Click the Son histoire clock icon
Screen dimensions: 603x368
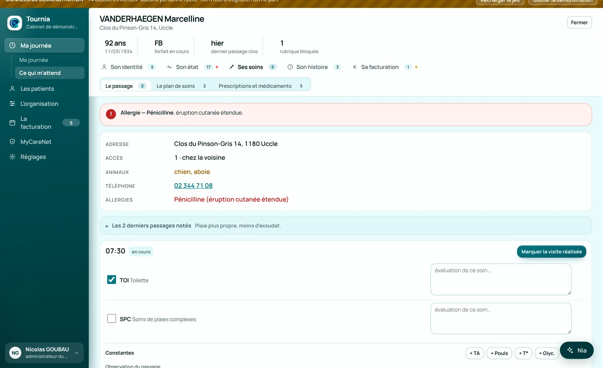pos(290,67)
